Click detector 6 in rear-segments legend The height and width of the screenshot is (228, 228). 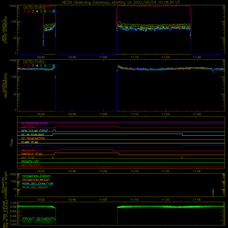45,66
